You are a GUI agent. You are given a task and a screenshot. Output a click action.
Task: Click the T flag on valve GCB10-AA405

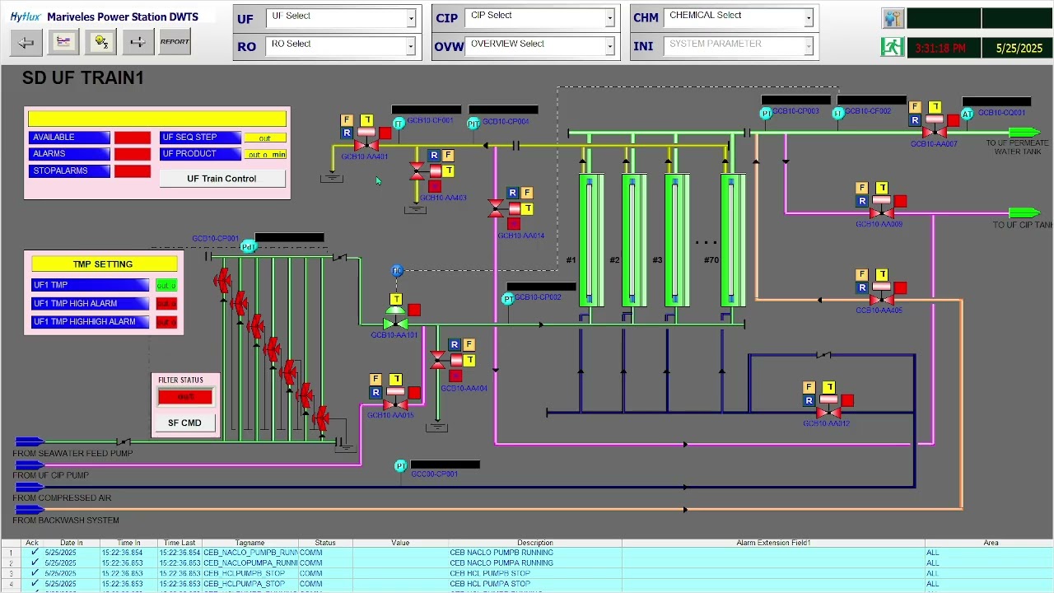pos(882,274)
